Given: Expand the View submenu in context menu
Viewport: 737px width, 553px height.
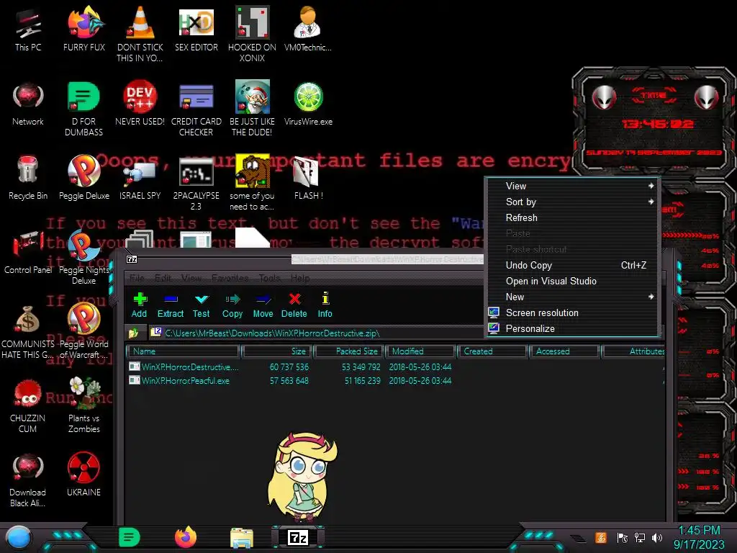Looking at the screenshot, I should (x=572, y=186).
